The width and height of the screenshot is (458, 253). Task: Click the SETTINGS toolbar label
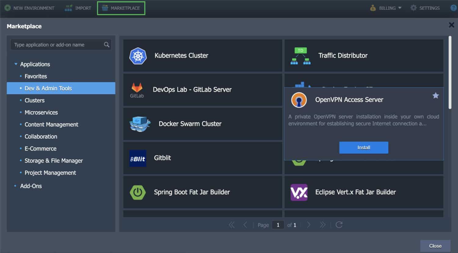[429, 8]
